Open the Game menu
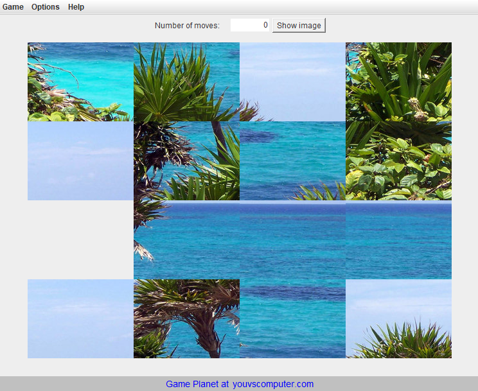478x391 pixels. click(x=13, y=6)
